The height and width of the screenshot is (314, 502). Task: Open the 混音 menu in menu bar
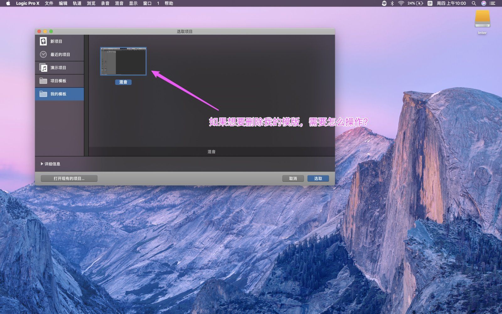coord(119,3)
